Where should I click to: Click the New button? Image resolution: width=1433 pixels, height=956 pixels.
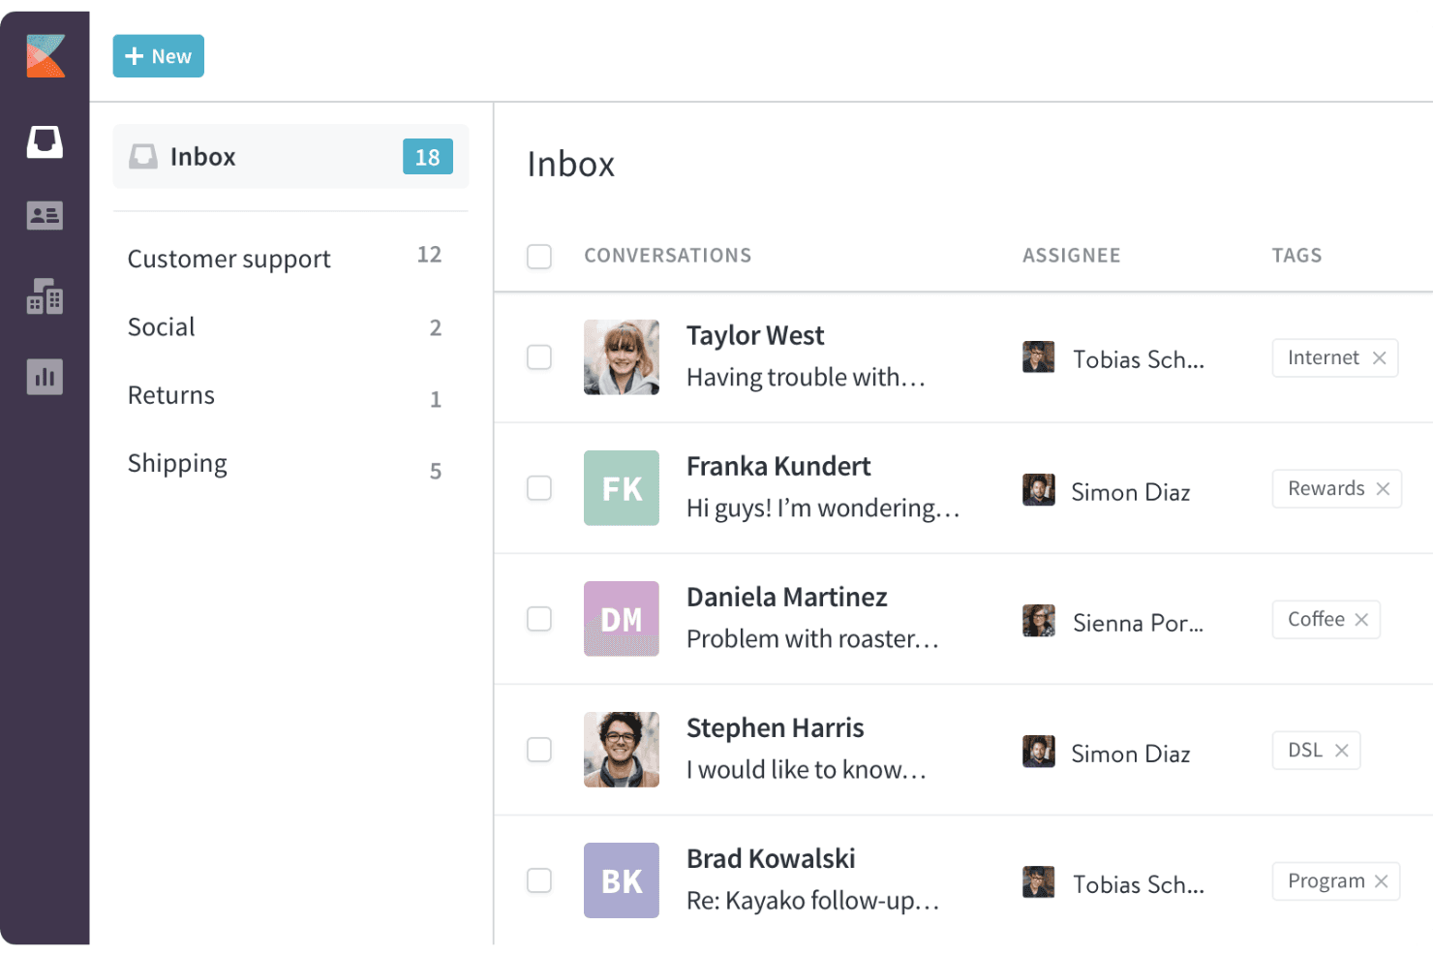point(159,56)
